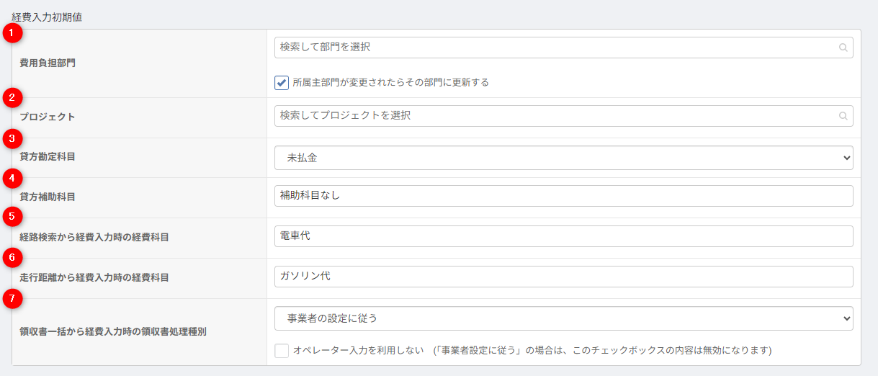
Task: Expand the 事業者の設定に従う receipt type dropdown
Action: (x=563, y=318)
